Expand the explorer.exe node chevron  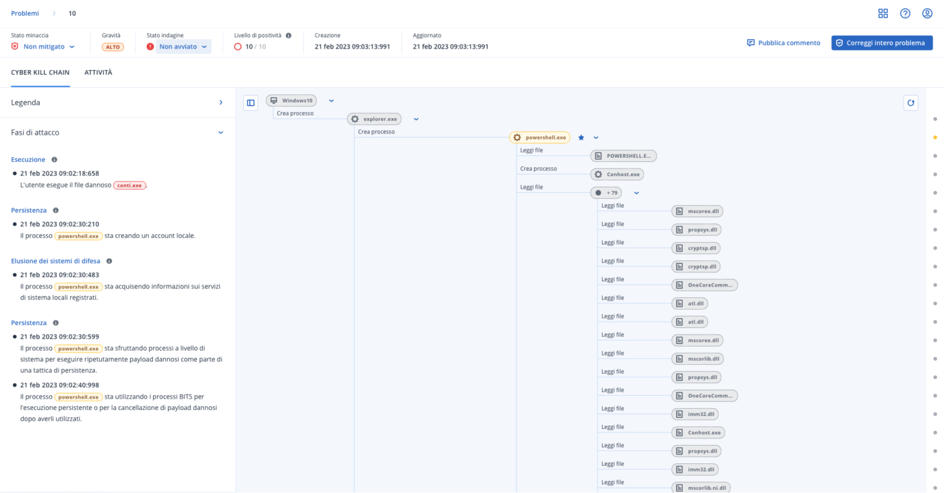(416, 118)
